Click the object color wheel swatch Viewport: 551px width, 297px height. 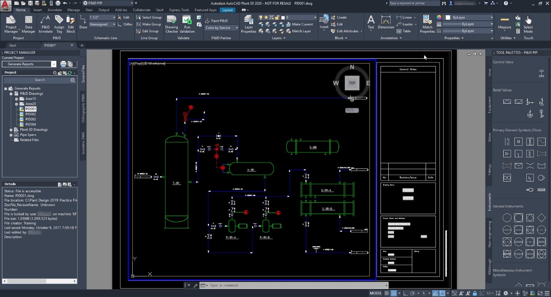point(439,17)
